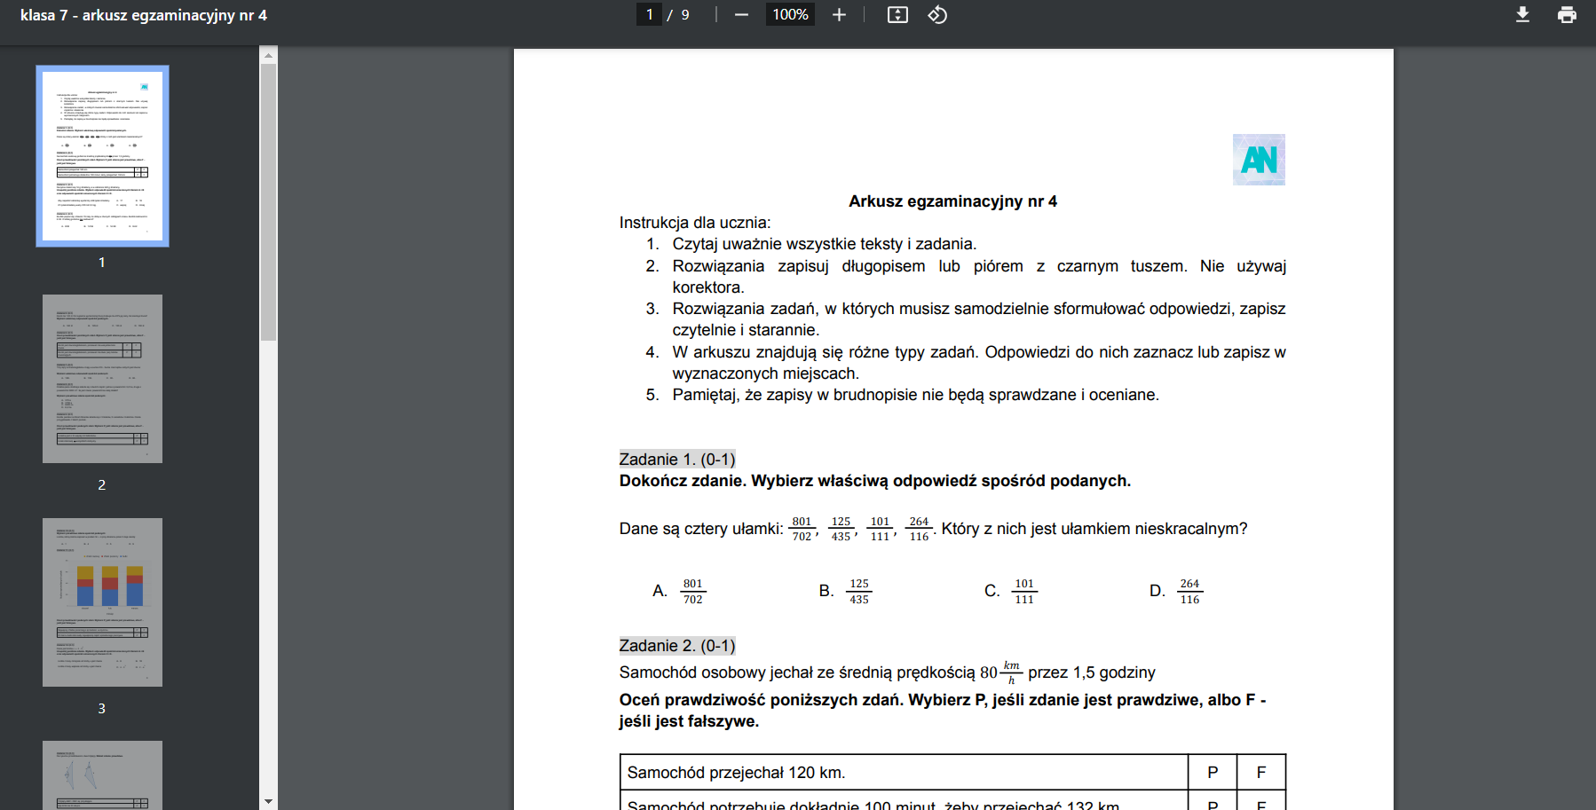This screenshot has height=810, width=1596.
Task: Rotate the document counterclockwise
Action: pyautogui.click(x=937, y=15)
